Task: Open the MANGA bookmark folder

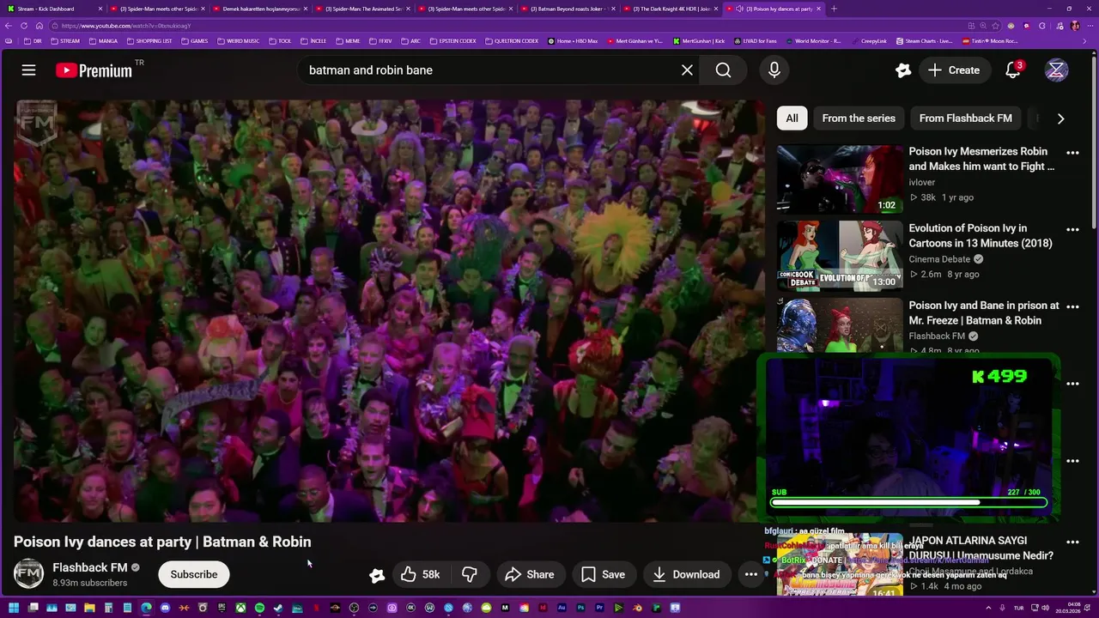Action: tap(103, 41)
